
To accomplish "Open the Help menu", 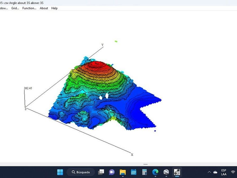I will coord(54,8).
